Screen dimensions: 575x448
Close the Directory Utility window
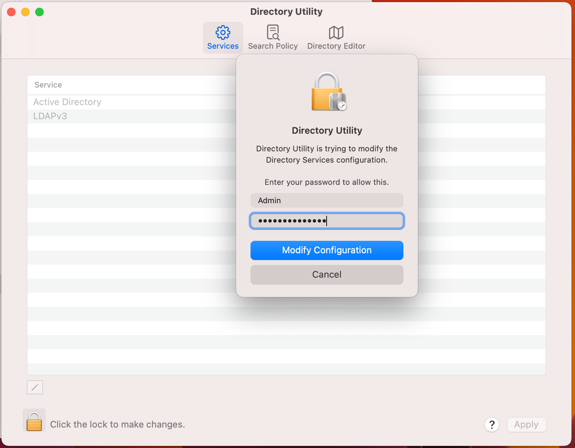(x=11, y=12)
